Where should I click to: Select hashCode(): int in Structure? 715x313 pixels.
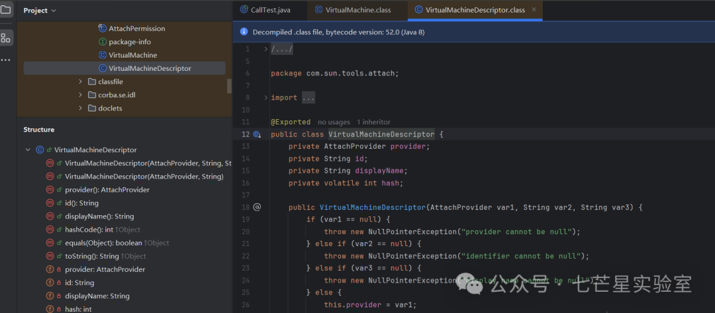89,230
